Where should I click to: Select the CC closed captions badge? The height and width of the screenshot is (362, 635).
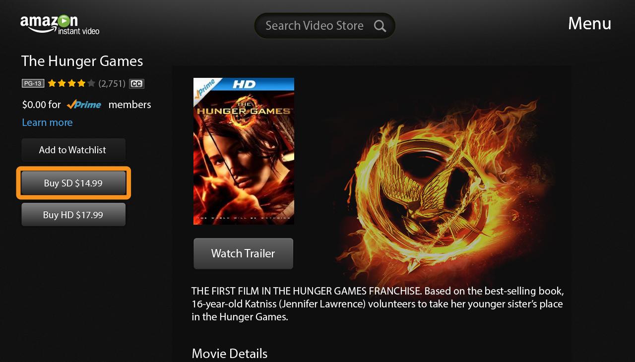click(136, 83)
